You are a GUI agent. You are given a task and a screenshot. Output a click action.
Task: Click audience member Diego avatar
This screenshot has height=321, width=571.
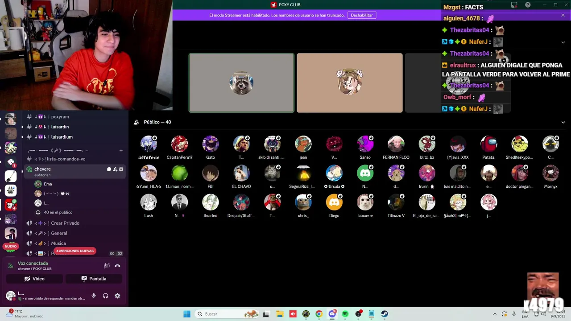[334, 202]
